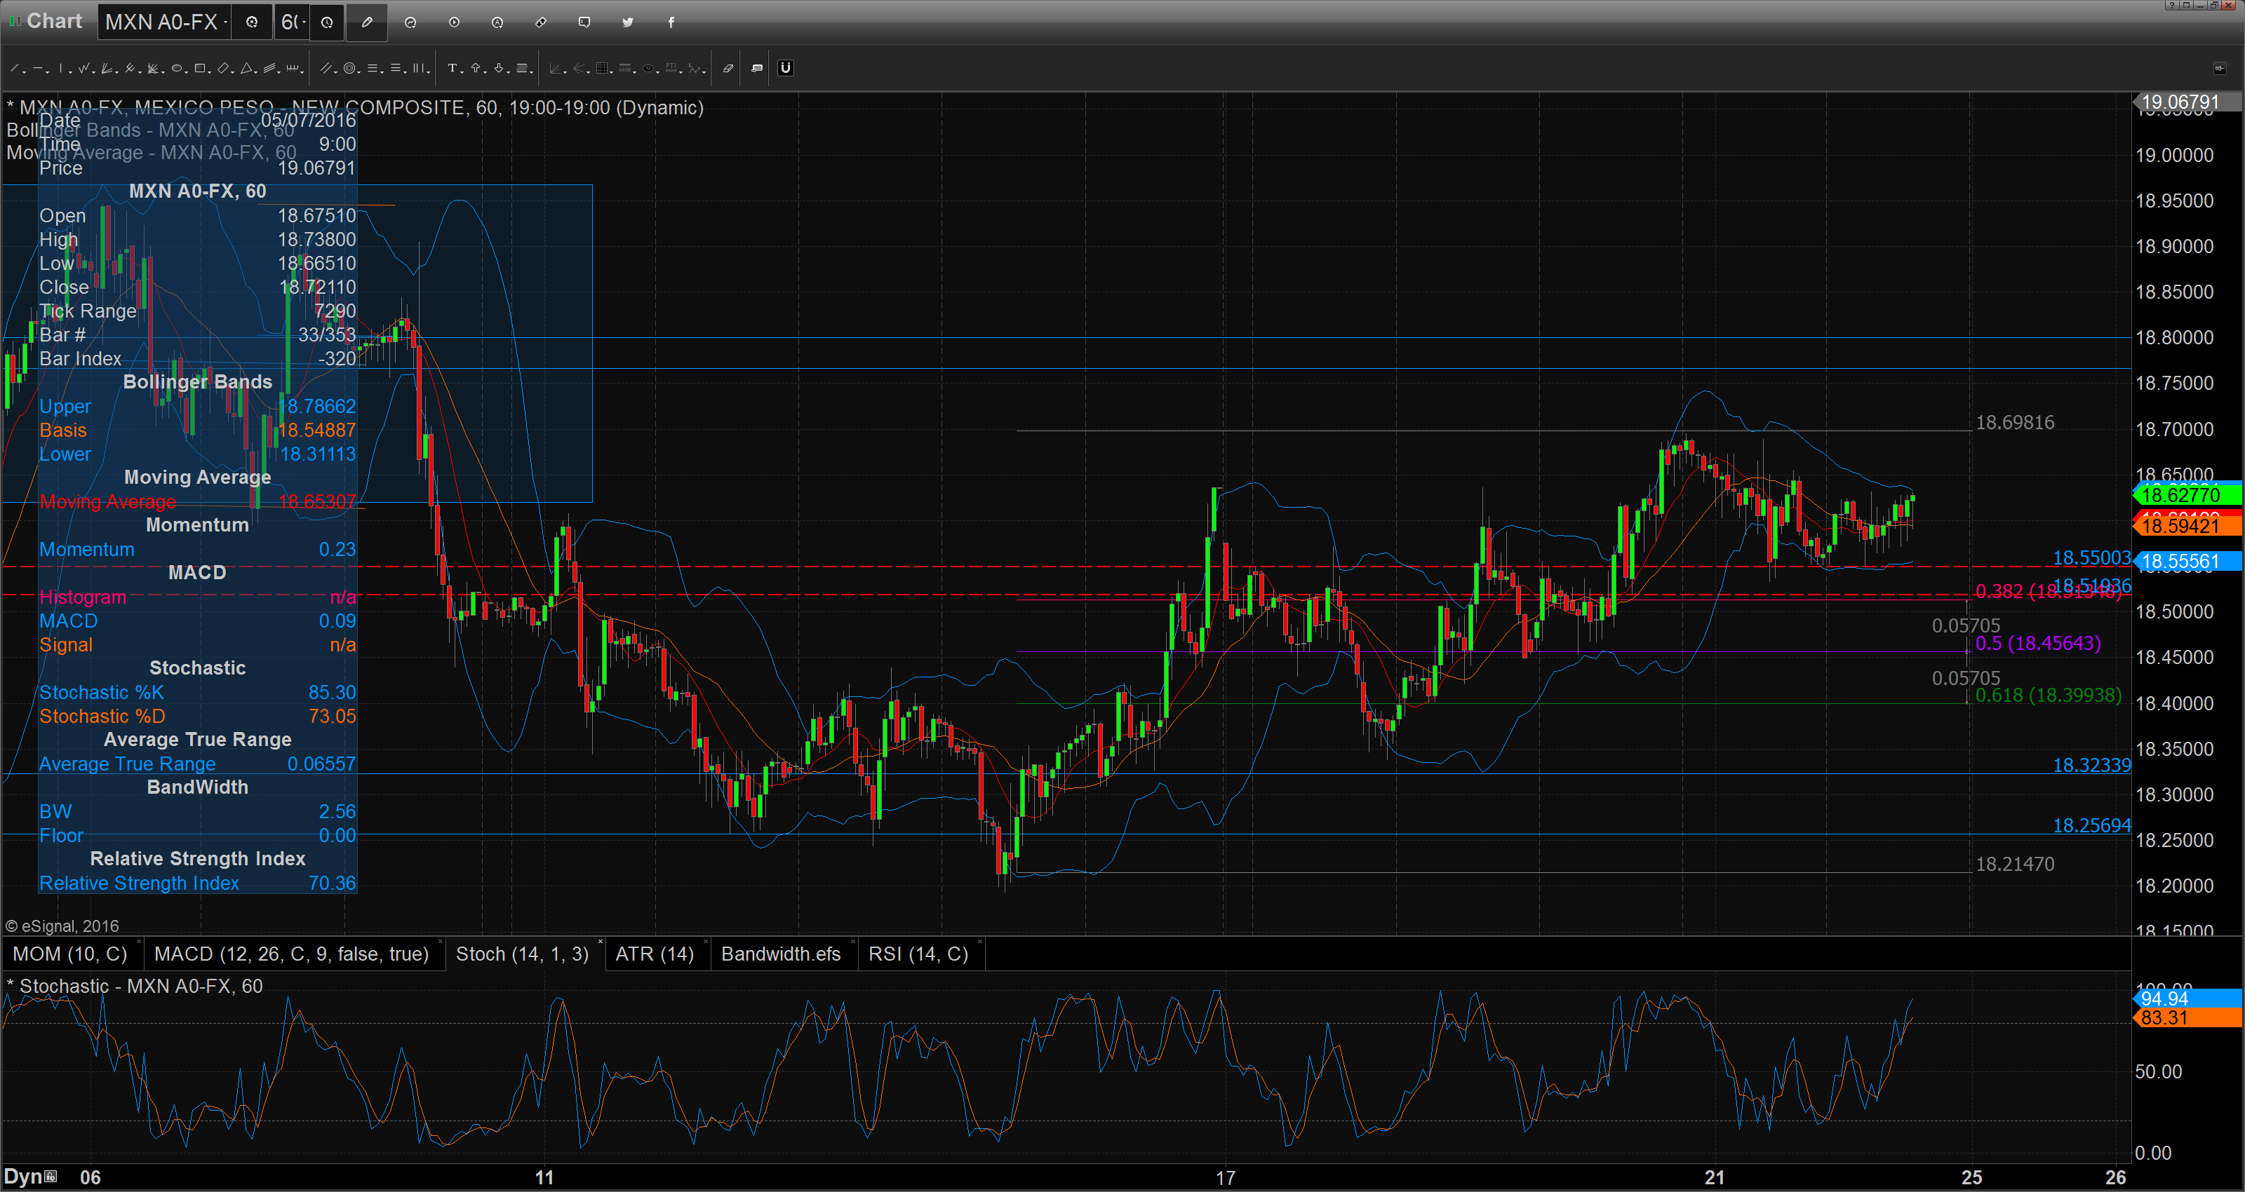Expand up arrow tool dropdown arrow
Screen dimensions: 2245x1192
[x=485, y=72]
